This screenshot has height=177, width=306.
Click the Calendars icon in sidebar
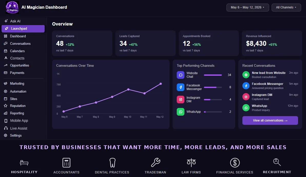click(x=6, y=51)
